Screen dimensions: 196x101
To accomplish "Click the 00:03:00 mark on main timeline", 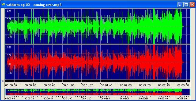I will (x=183, y=85).
